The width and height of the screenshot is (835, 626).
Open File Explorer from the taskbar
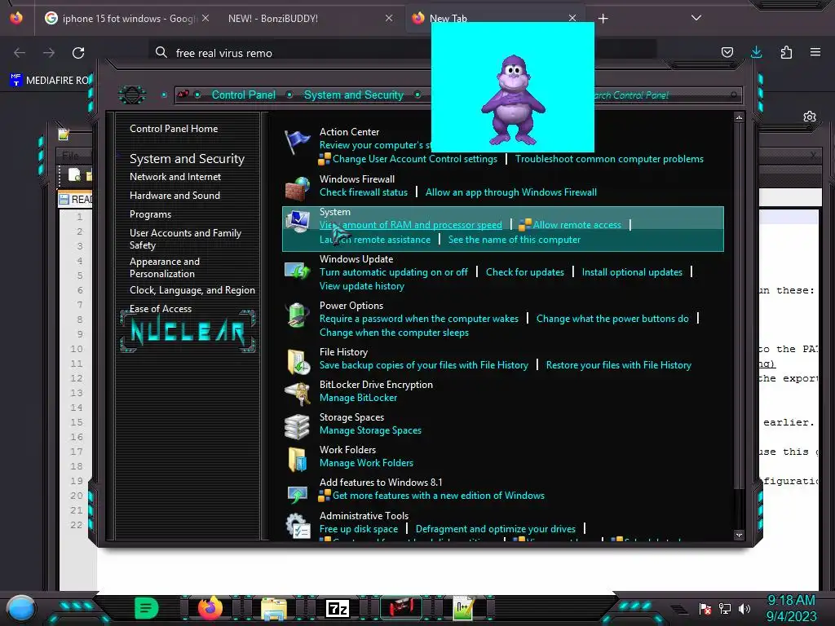click(x=274, y=608)
